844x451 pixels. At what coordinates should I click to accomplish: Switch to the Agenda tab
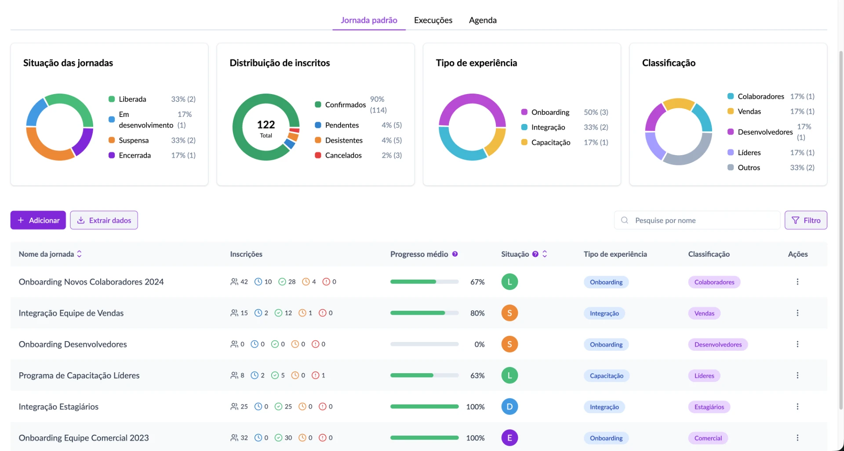[x=483, y=20]
